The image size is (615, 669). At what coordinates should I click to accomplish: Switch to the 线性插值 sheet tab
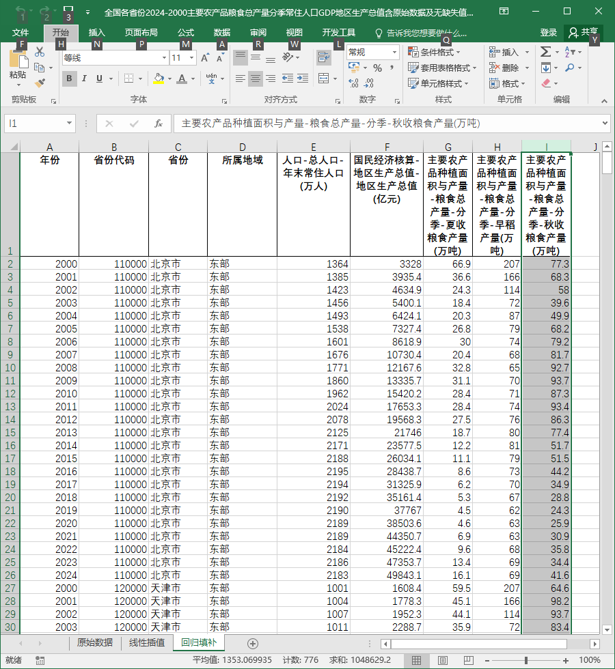point(147,642)
